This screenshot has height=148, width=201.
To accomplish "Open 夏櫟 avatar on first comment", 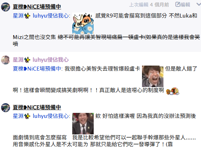I will 5,7.
